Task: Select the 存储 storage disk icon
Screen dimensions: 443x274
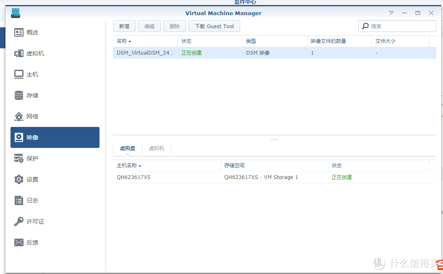Action: pos(18,95)
